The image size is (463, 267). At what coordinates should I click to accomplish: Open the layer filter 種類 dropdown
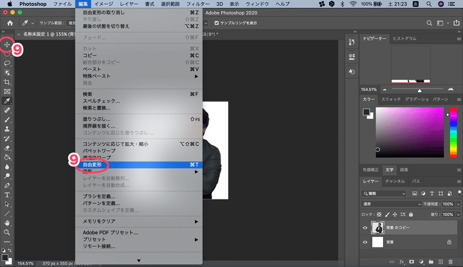pos(384,194)
